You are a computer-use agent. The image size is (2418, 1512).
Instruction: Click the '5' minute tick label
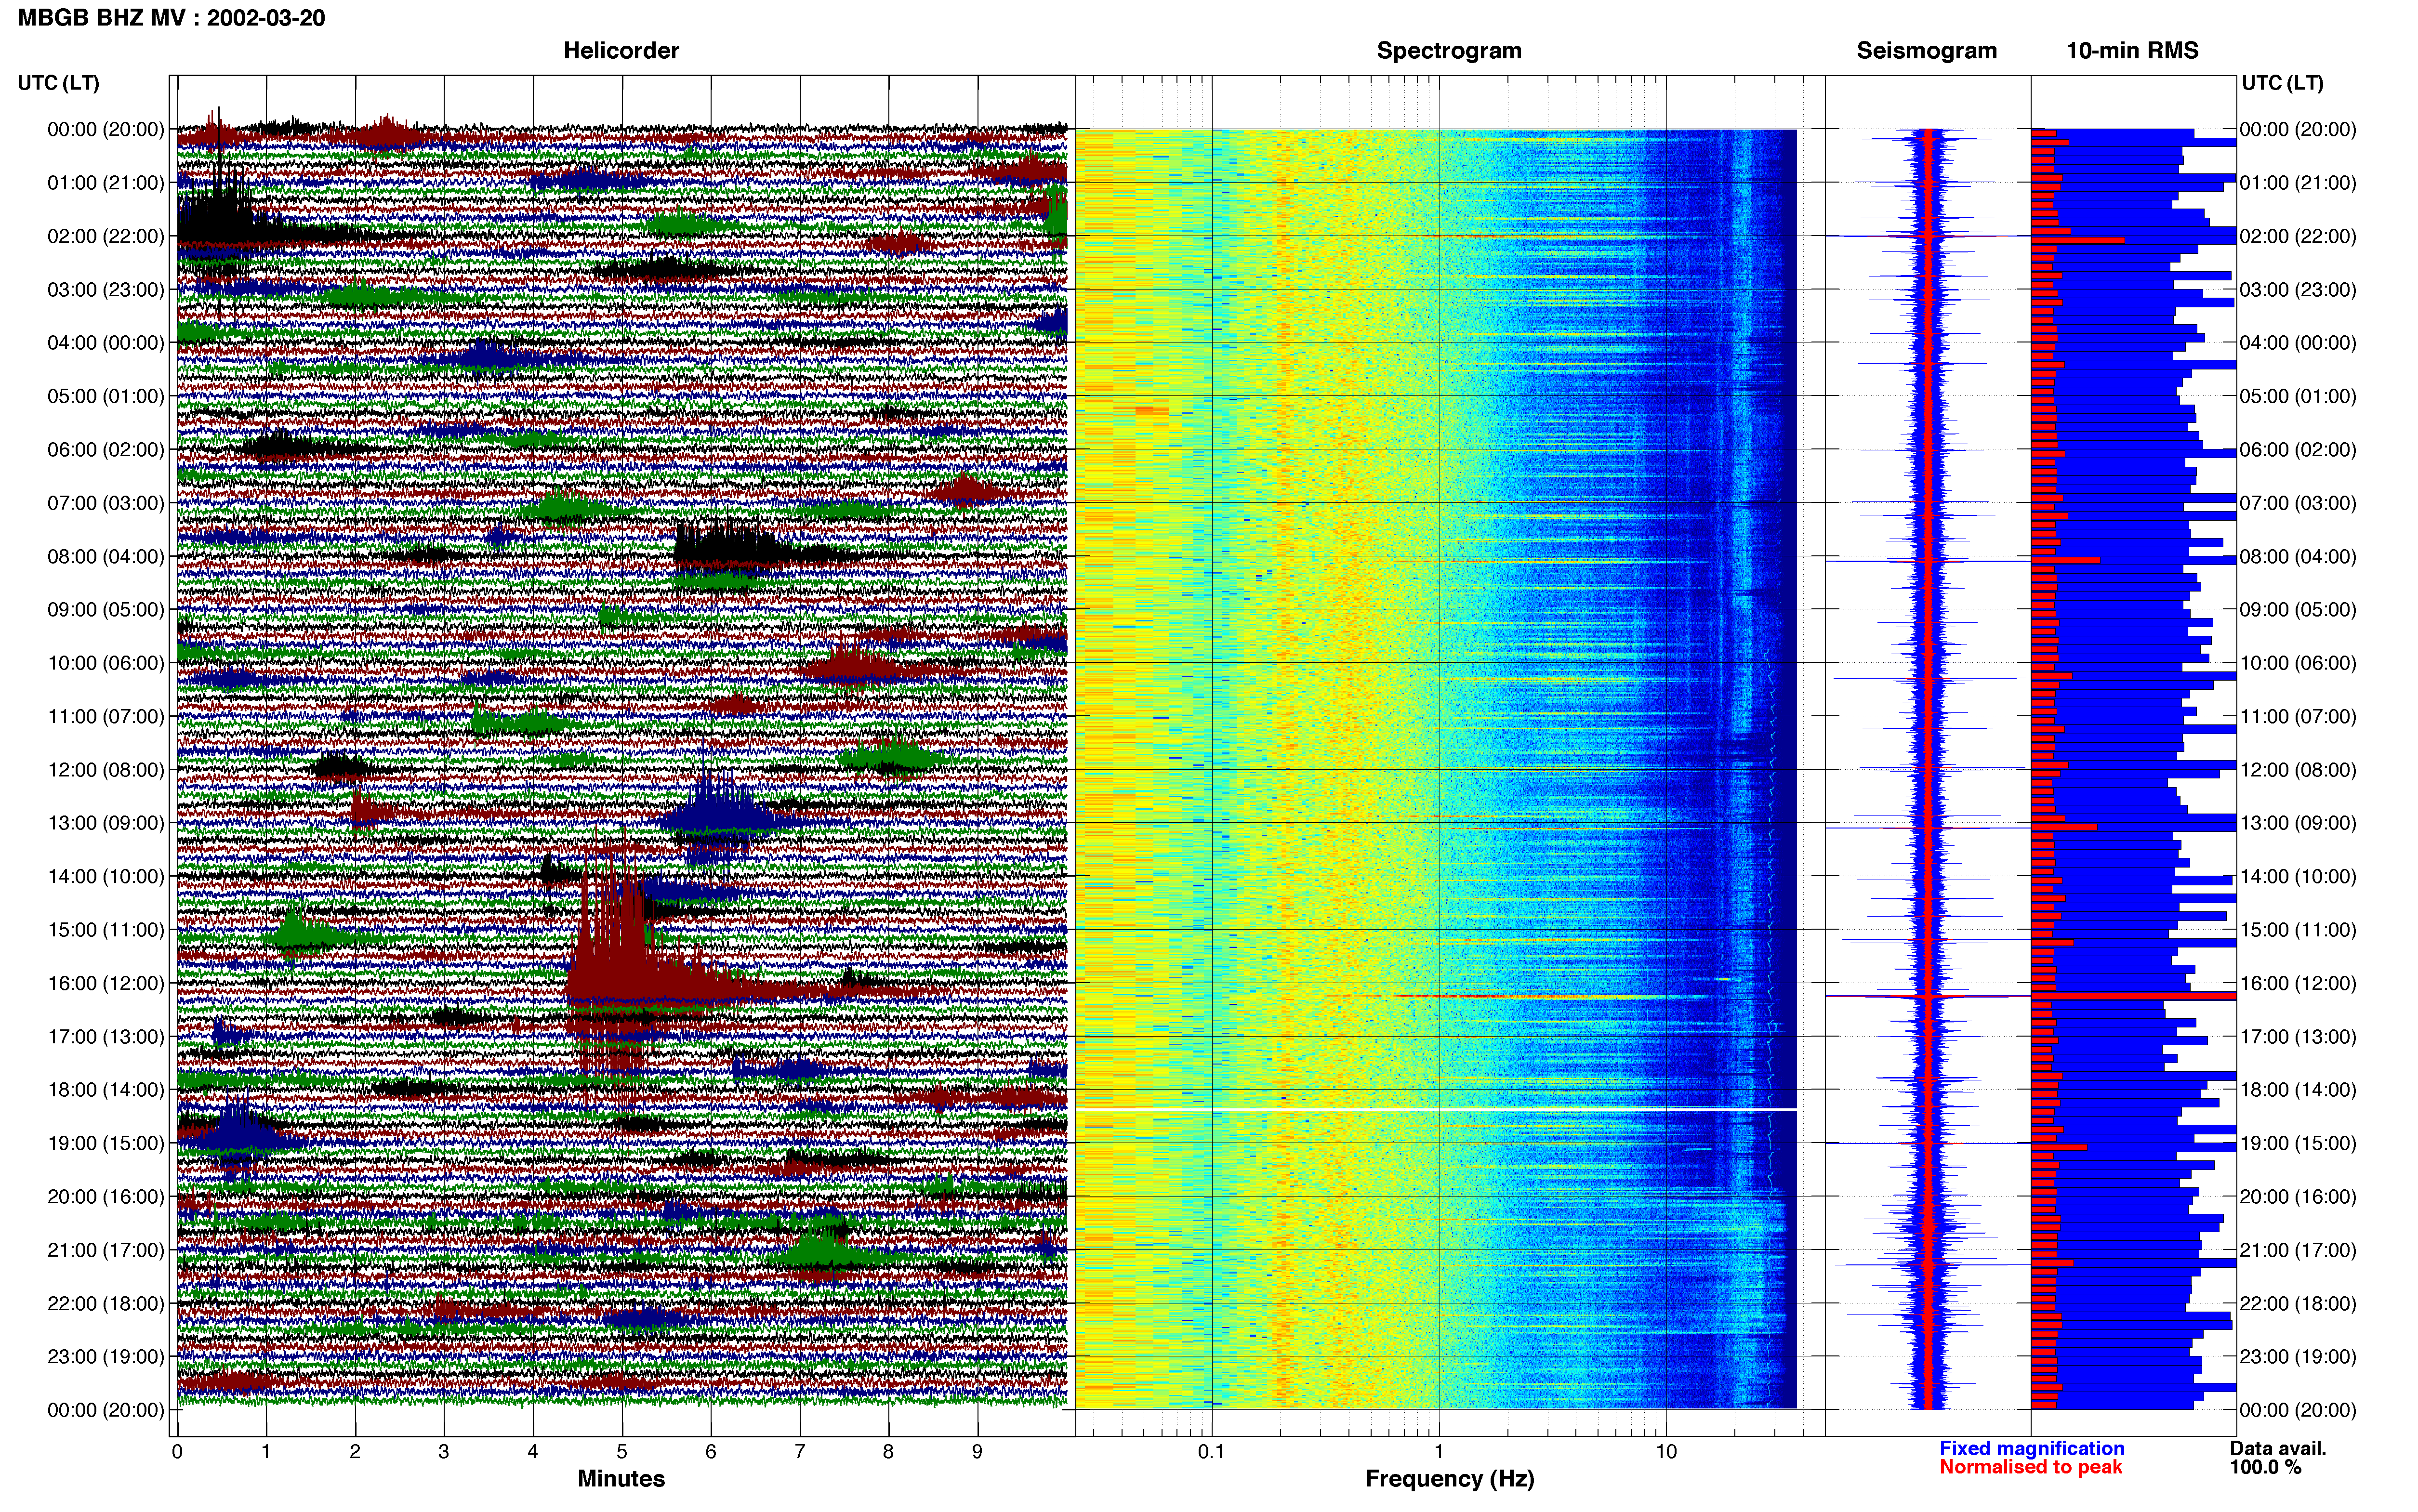coord(622,1452)
